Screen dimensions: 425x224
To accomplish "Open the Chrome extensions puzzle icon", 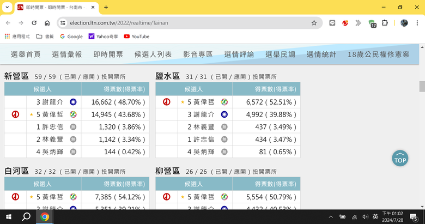I will pyautogui.click(x=385, y=23).
